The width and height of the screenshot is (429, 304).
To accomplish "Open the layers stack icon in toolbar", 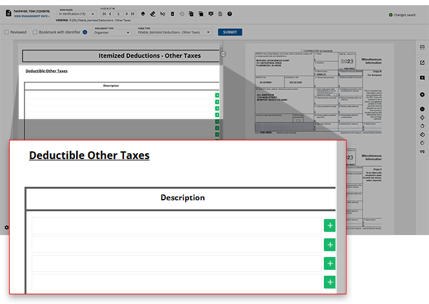I will point(143,14).
